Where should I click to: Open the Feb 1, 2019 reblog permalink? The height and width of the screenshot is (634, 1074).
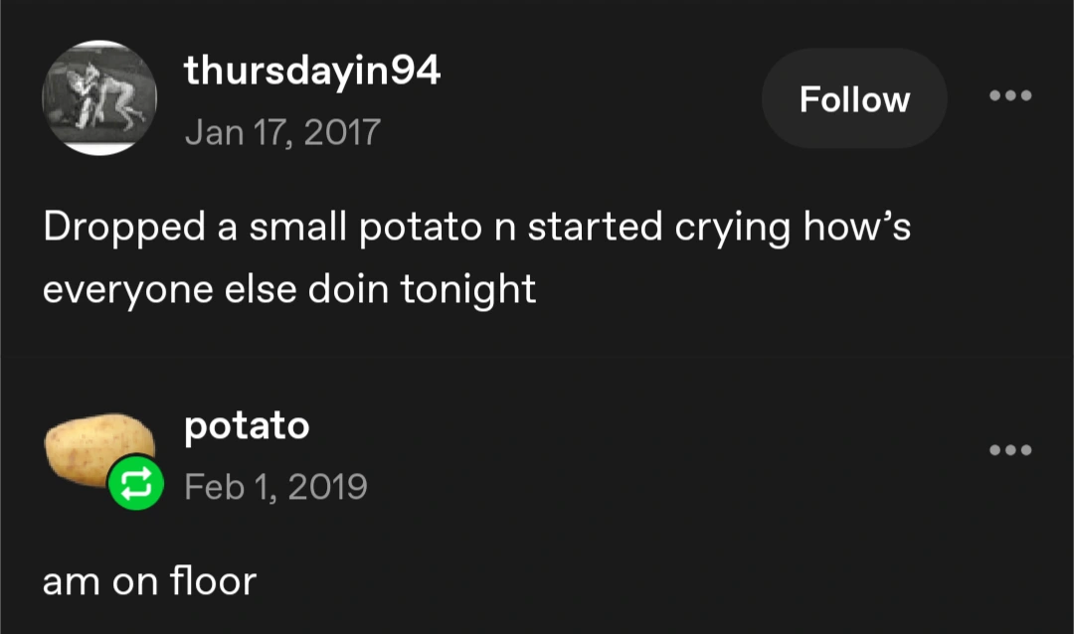tap(275, 487)
